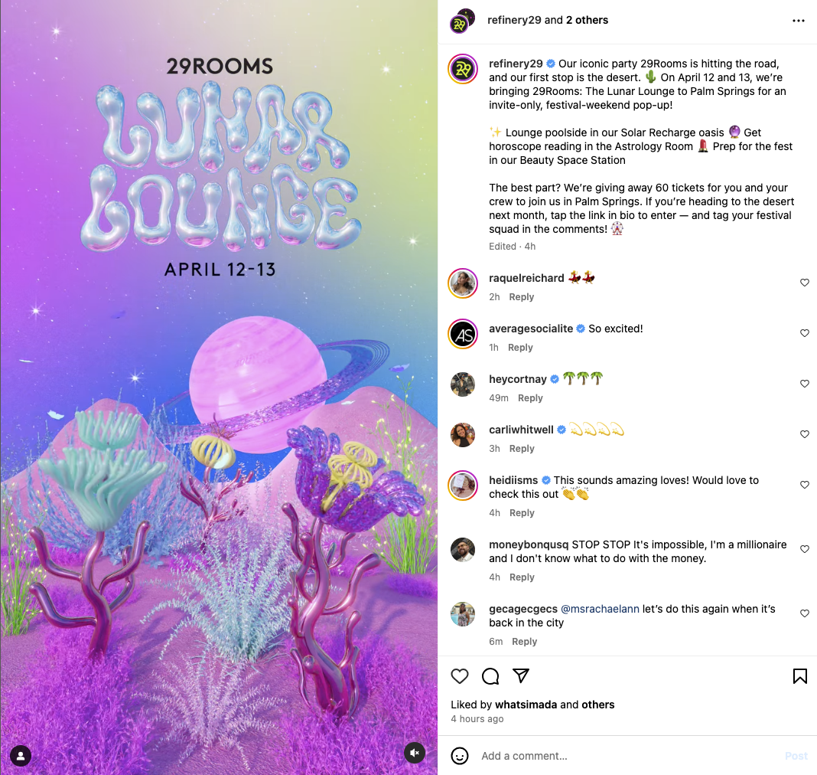Click the Post comment button
The width and height of the screenshot is (817, 775).
(x=796, y=756)
